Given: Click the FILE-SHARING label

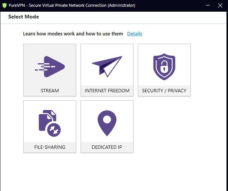Looking at the screenshot, I should point(50,147).
